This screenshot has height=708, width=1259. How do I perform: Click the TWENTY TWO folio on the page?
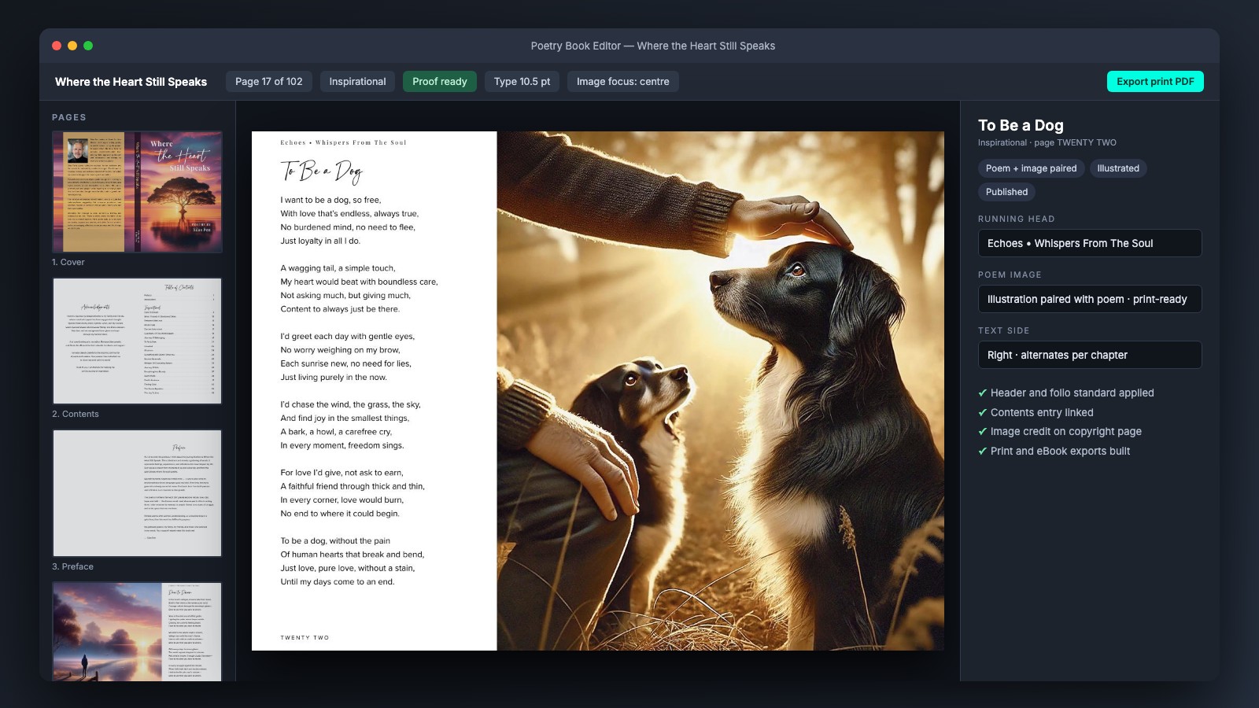305,638
